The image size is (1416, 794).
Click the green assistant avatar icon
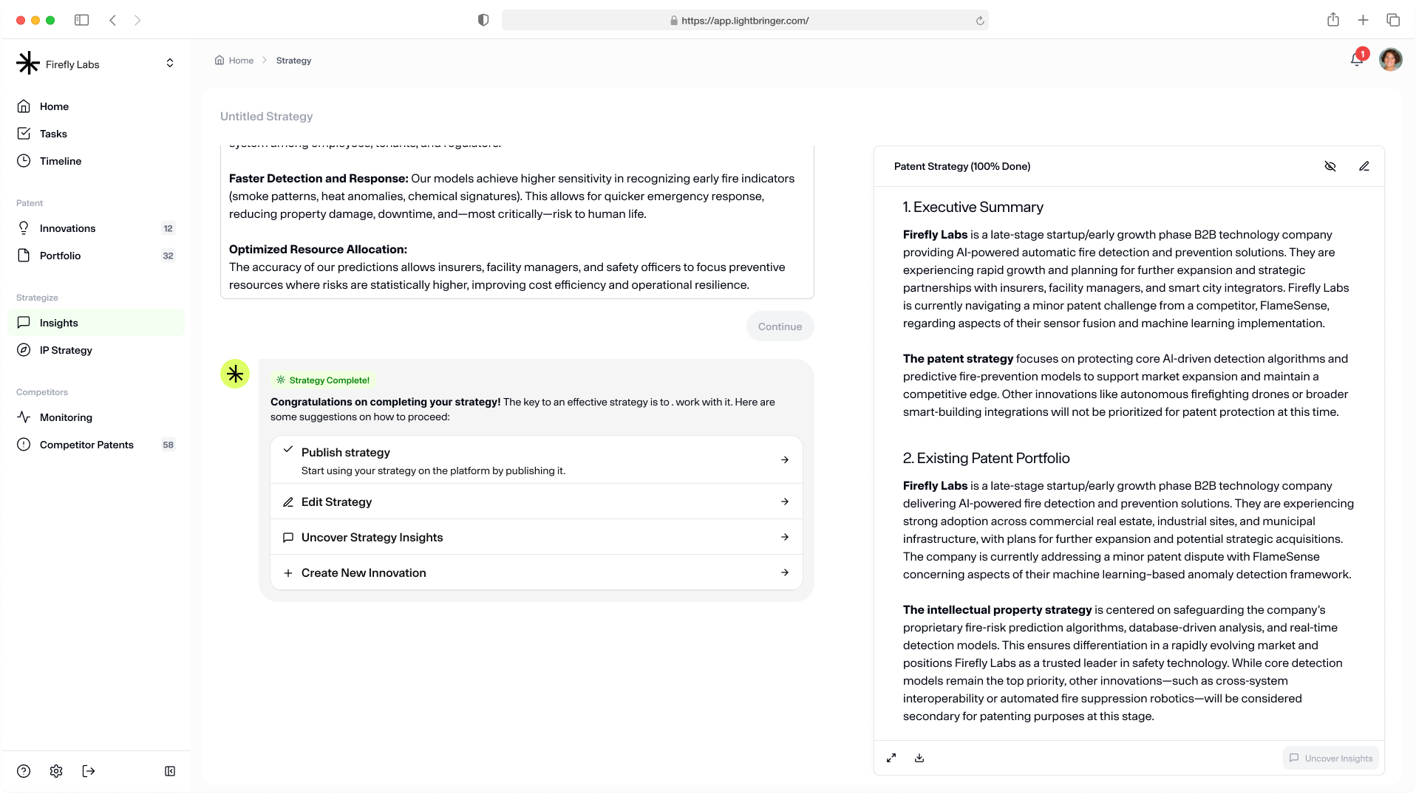[x=235, y=374]
